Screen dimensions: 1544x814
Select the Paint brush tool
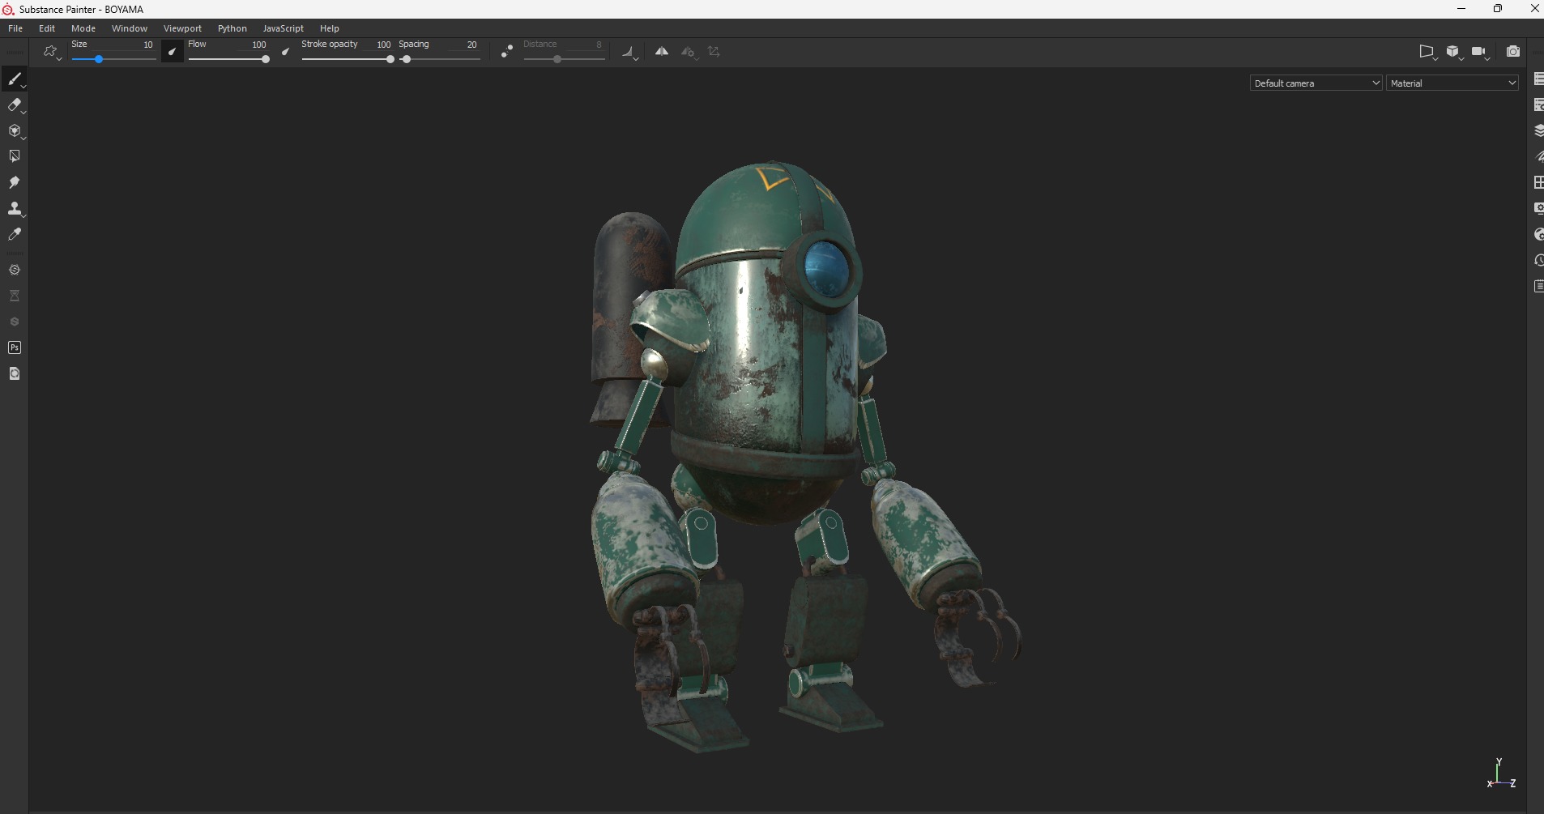(13, 79)
